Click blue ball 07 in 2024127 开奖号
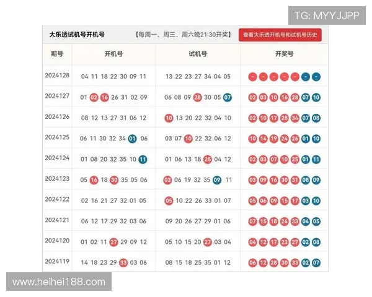 click(306, 98)
